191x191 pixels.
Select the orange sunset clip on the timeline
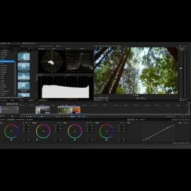(76, 110)
